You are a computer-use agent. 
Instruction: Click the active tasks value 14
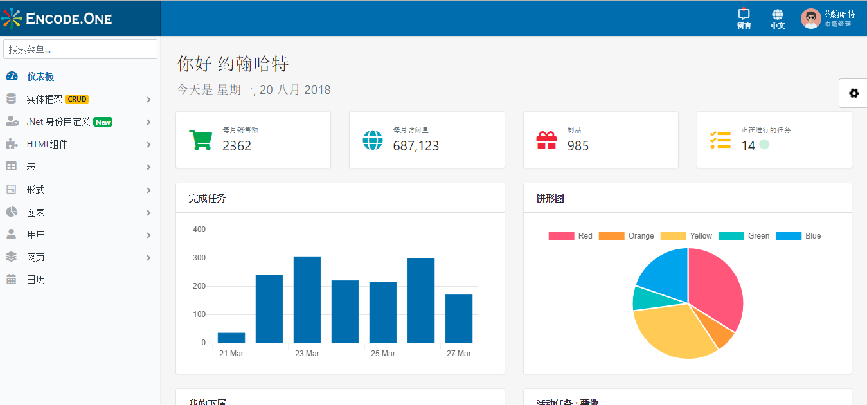748,146
